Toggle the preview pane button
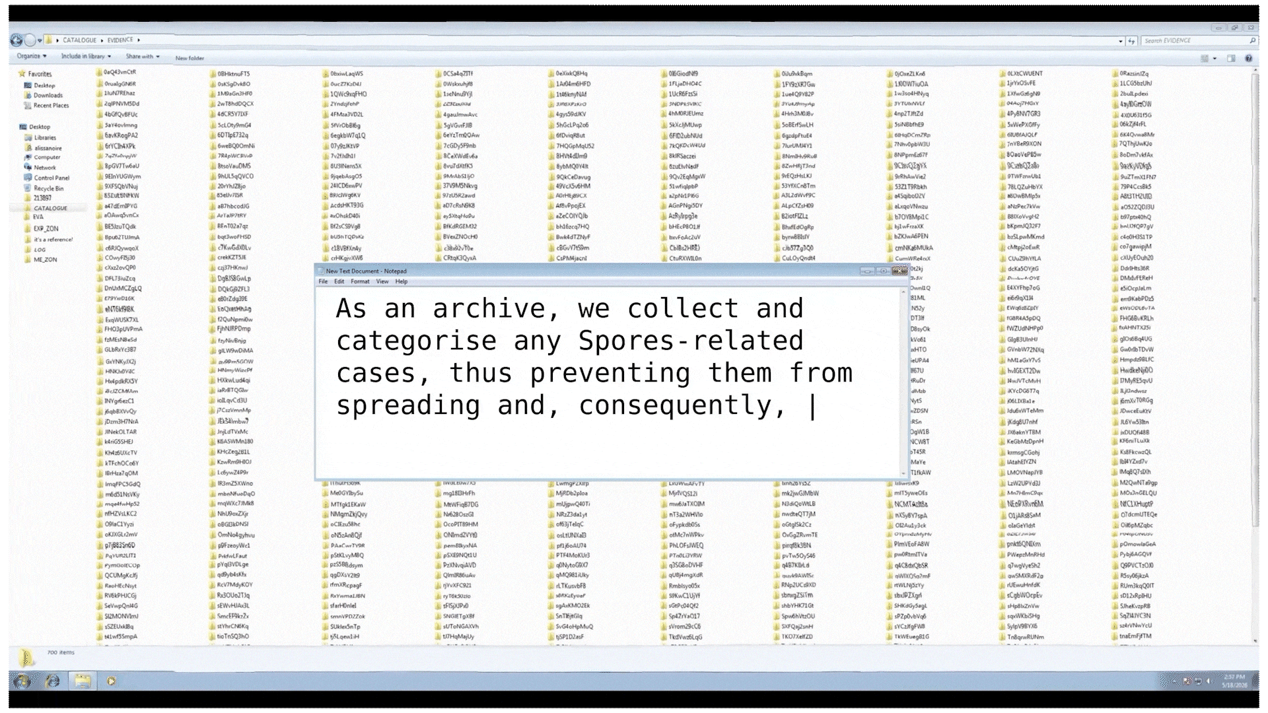 [x=1231, y=58]
